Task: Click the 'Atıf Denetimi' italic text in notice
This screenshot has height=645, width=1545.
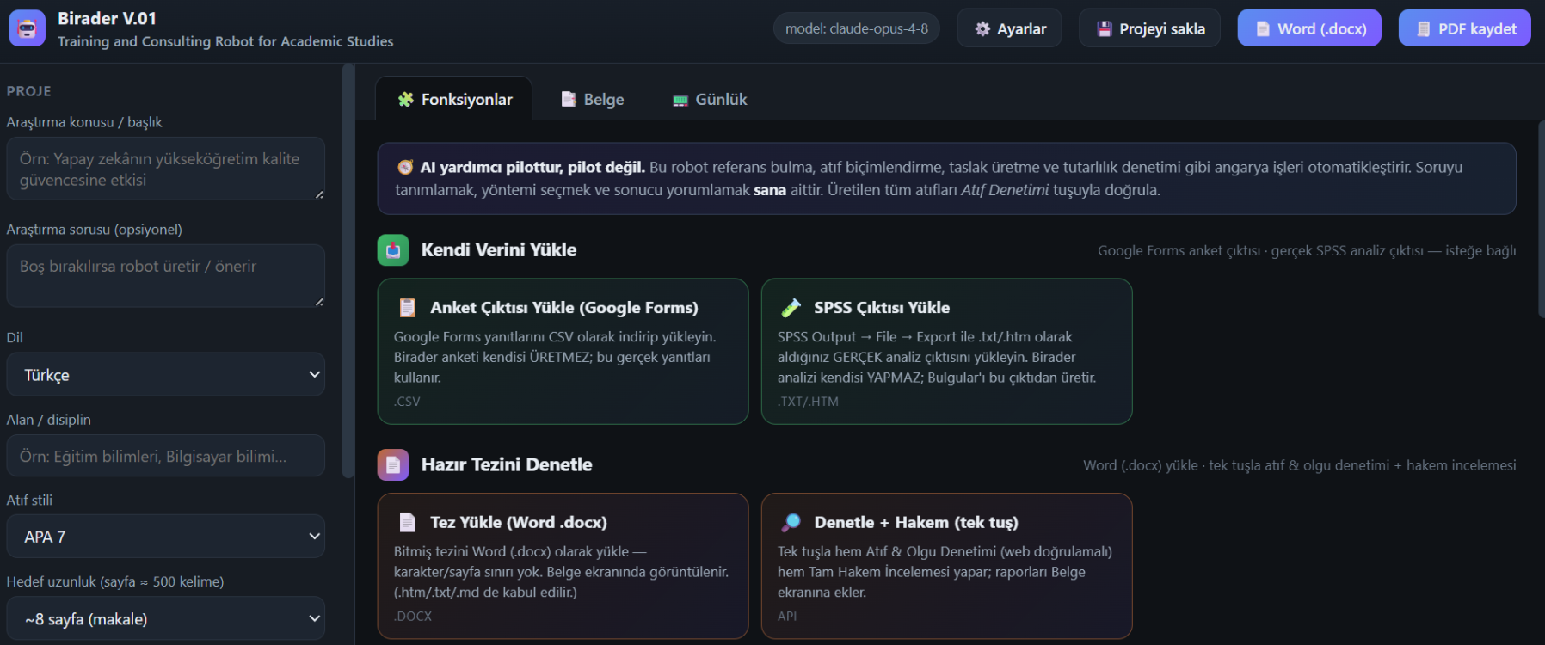Action: click(x=1005, y=190)
